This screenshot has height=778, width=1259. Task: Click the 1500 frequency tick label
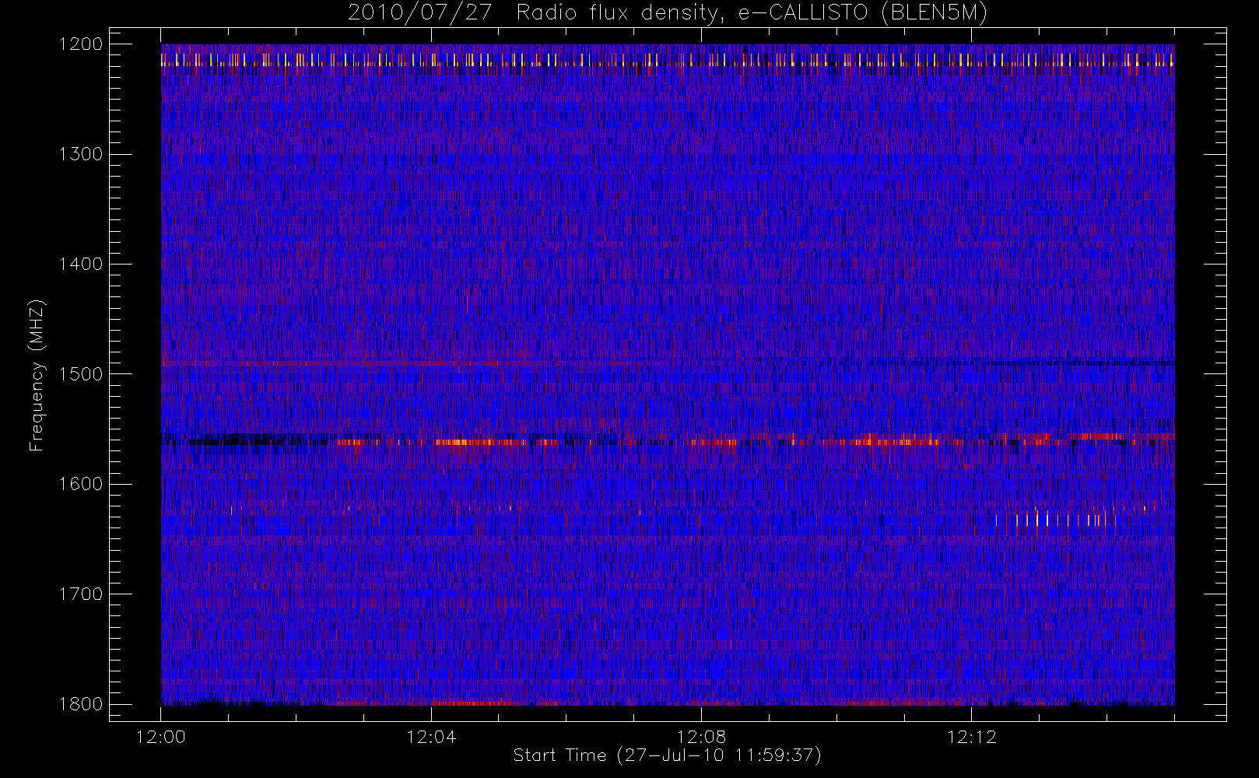pyautogui.click(x=81, y=374)
